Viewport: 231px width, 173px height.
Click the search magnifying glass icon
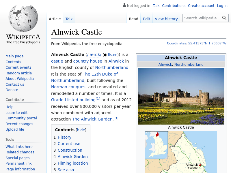[224, 18]
